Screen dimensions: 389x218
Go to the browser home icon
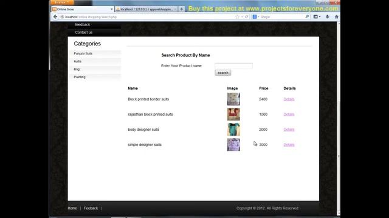coord(336,17)
